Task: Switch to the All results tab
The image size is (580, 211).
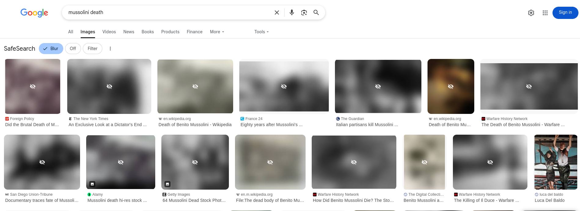Action: pos(71,32)
